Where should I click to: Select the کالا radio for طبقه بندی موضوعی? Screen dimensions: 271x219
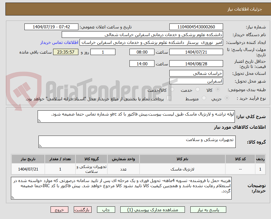click(x=218, y=89)
